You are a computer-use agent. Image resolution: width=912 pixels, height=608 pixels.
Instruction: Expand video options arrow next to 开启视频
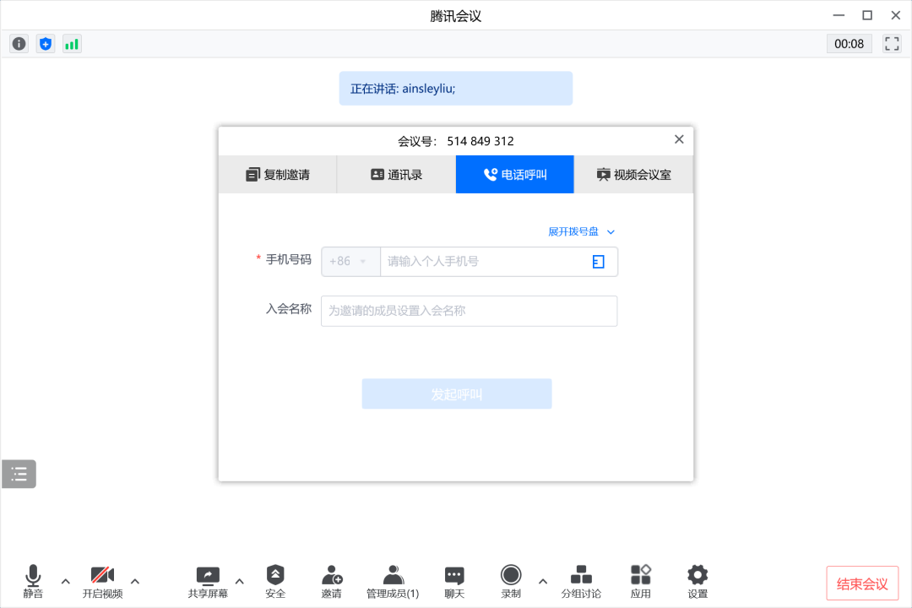point(135,581)
